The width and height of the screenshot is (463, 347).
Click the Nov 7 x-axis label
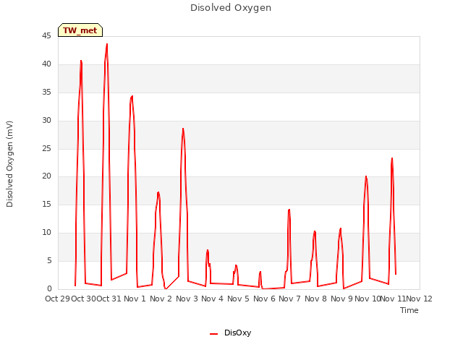[x=289, y=299]
